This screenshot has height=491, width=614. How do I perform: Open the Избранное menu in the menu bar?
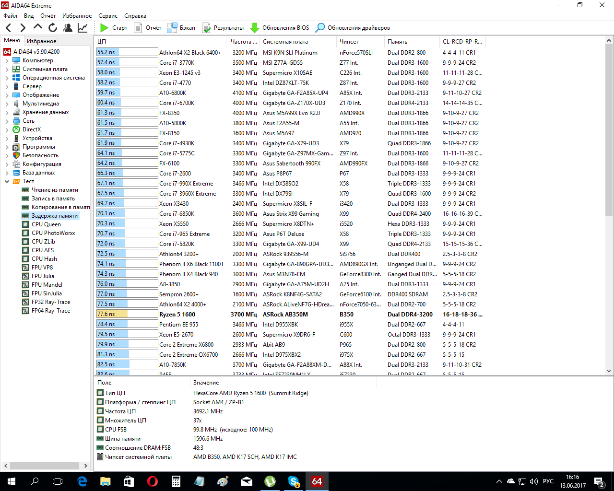[77, 16]
